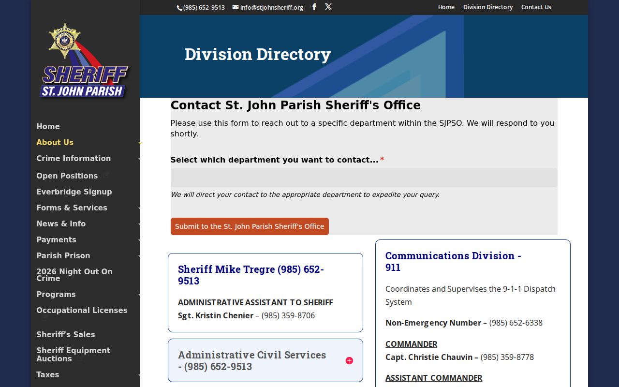Open Occupational Licenses in the sidebar
Screen dimensions: 619x387
click(x=82, y=311)
